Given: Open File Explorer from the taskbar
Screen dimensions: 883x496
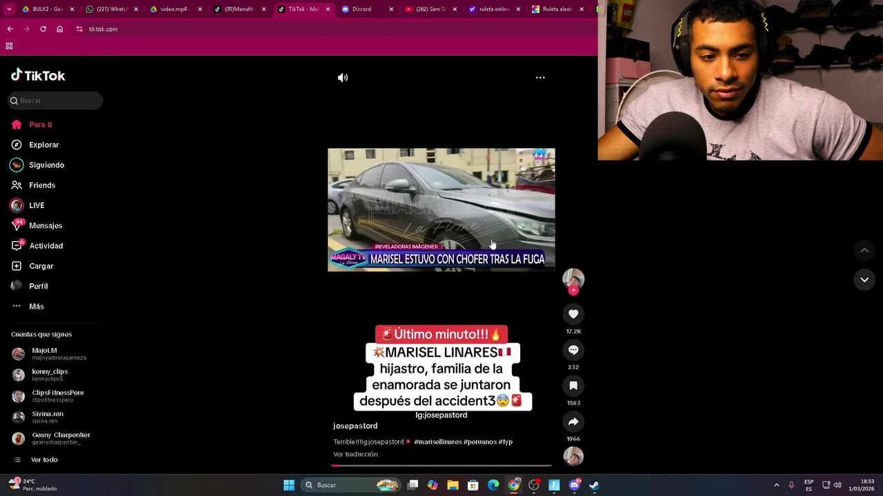Looking at the screenshot, I should tap(453, 485).
